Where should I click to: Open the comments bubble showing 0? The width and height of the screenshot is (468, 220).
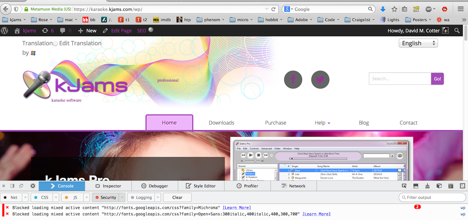tap(66, 31)
